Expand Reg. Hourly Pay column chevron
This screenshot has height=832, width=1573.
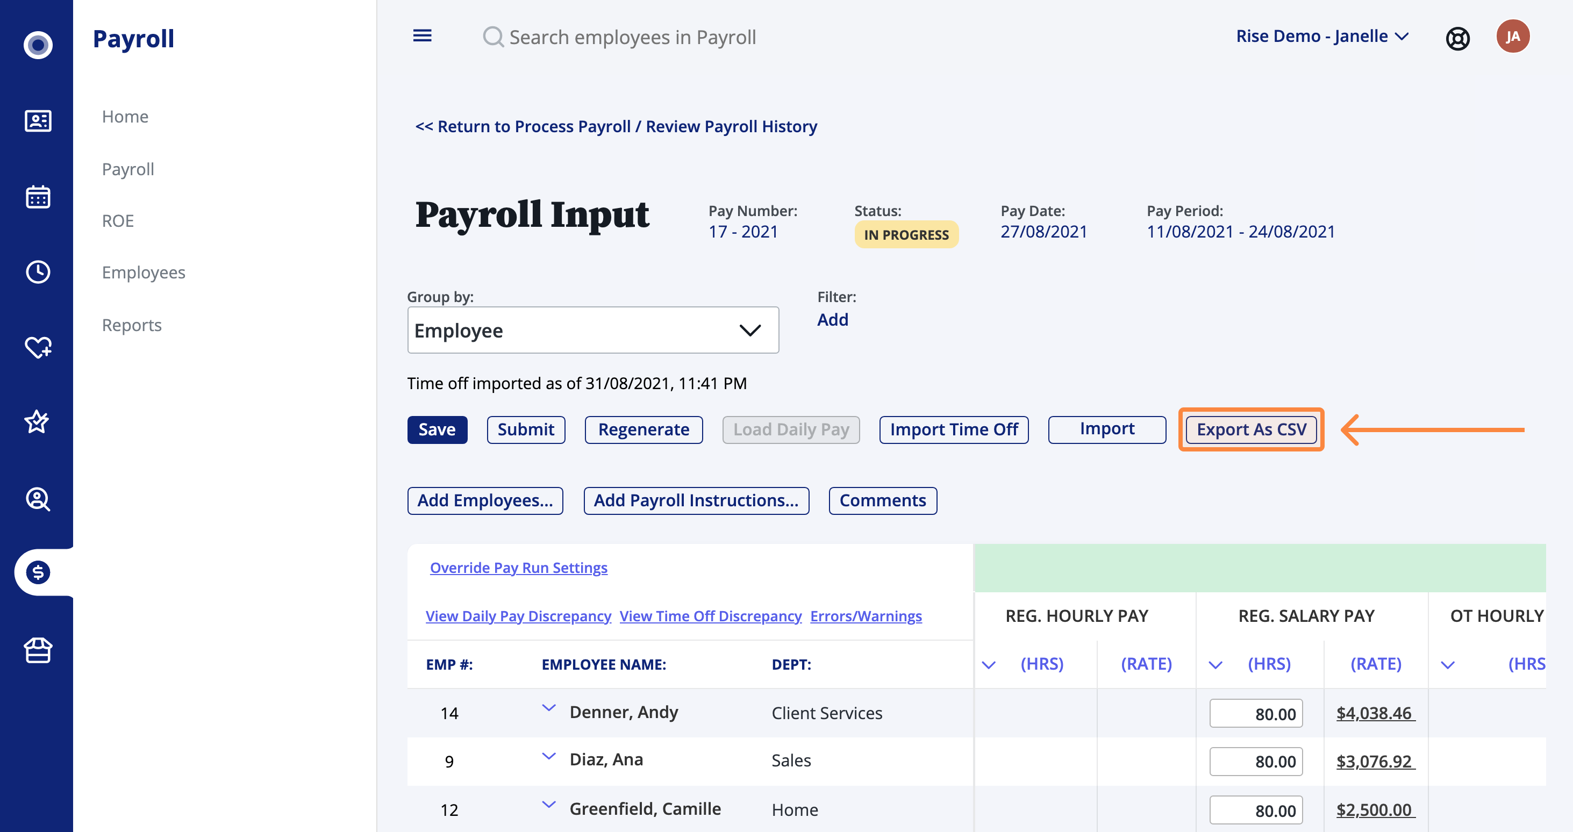click(x=988, y=665)
